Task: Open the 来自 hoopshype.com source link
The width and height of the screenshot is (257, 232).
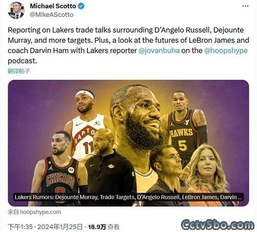Action: [x=34, y=212]
